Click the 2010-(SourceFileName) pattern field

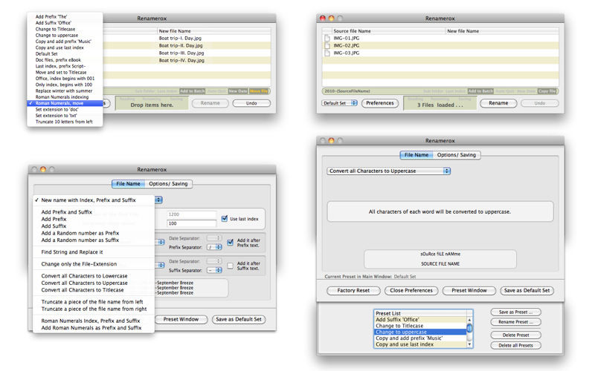(x=440, y=91)
